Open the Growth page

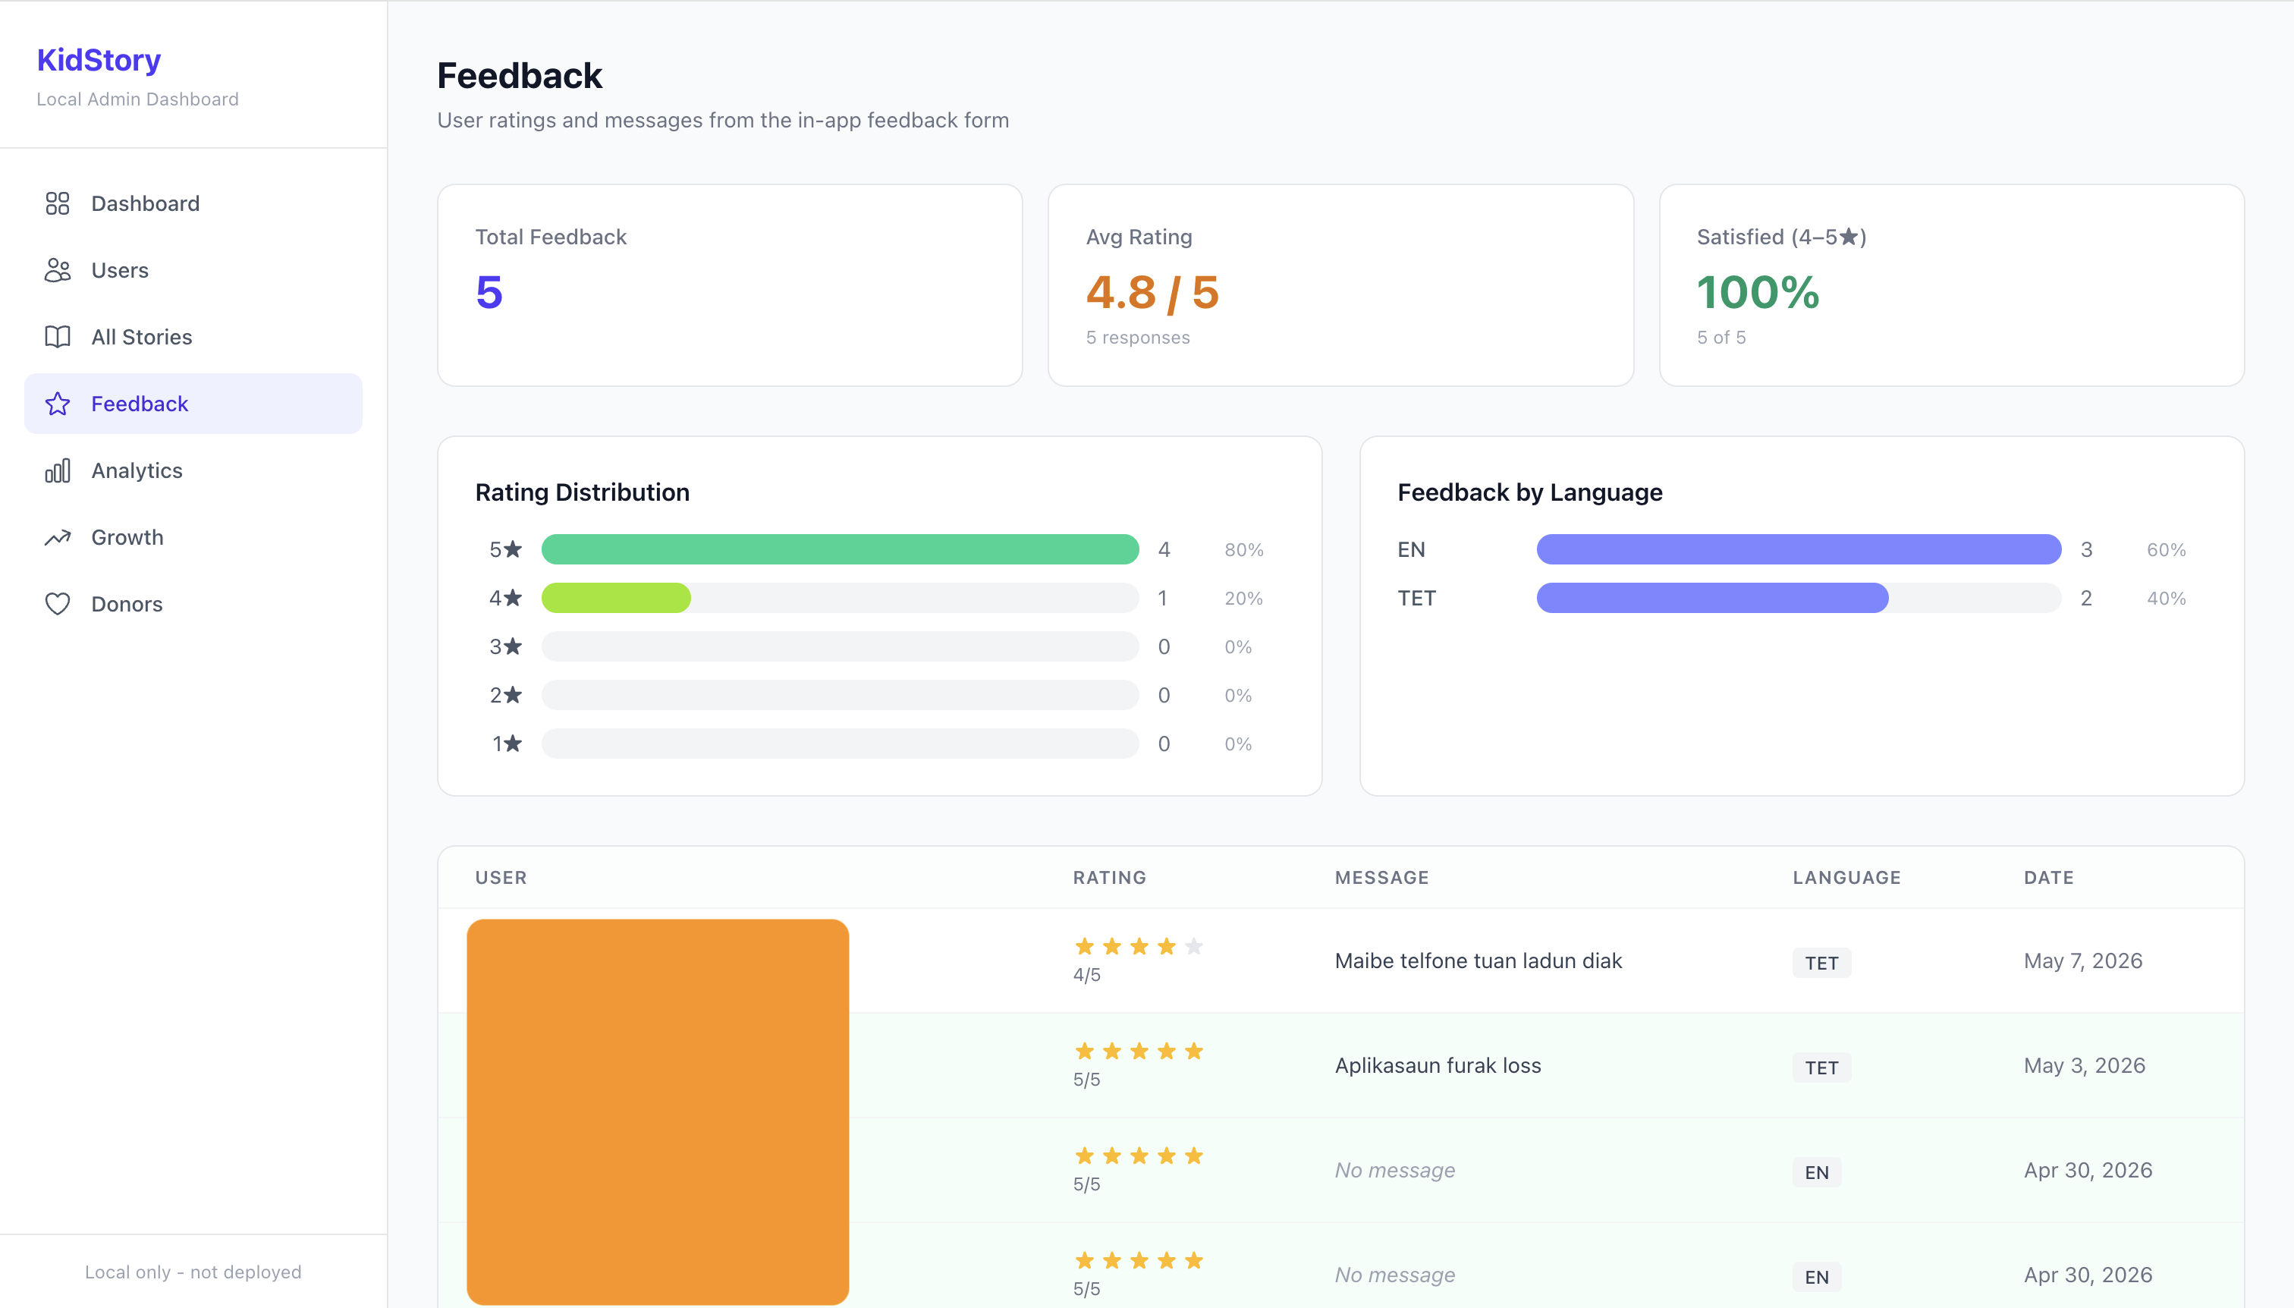coord(193,537)
